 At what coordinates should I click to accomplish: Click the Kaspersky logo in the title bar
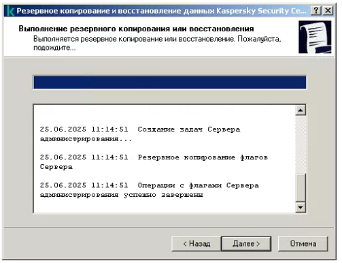click(10, 11)
